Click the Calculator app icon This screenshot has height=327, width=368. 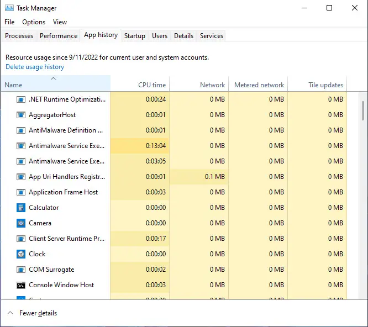click(21, 208)
